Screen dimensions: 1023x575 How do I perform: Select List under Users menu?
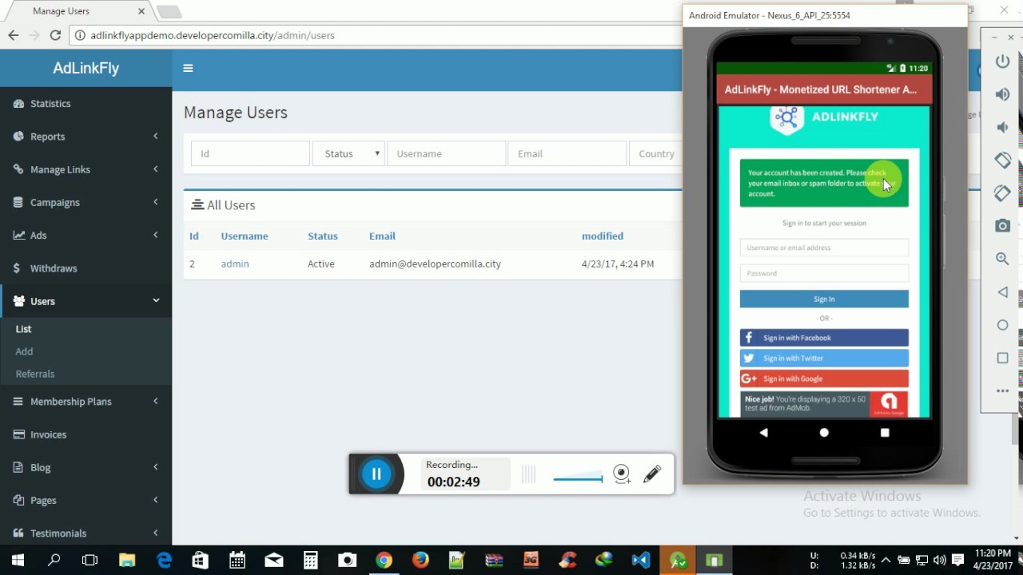pos(23,329)
